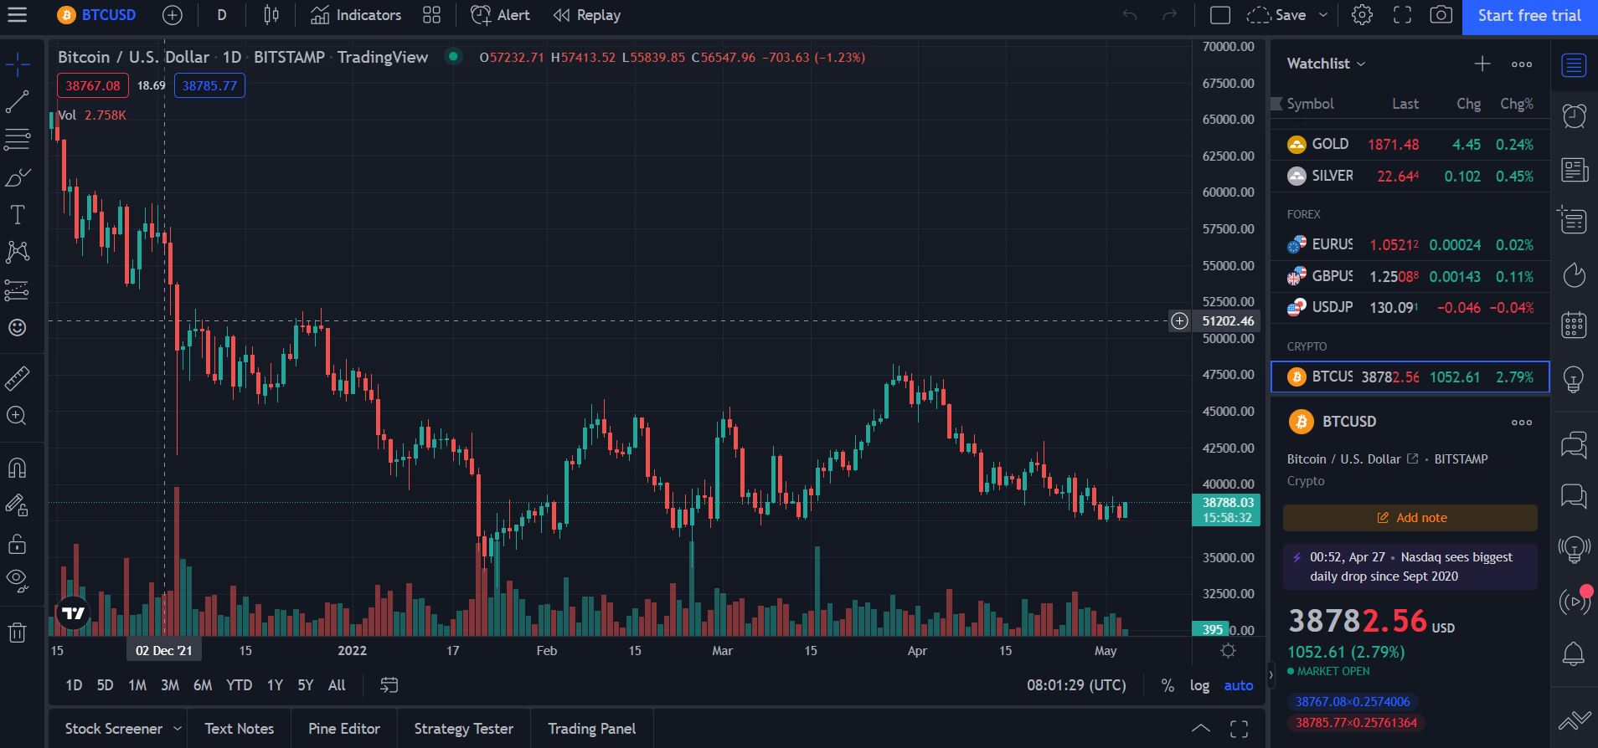Toggle magnet mode for drawings
Viewport: 1598px width, 748px height.
[18, 467]
